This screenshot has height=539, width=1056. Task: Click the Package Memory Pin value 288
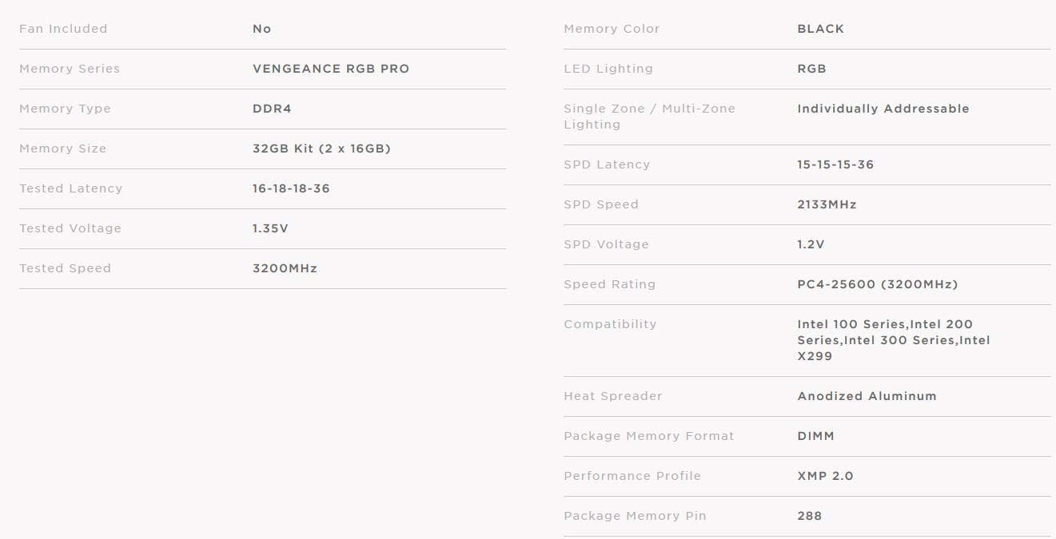click(x=809, y=516)
